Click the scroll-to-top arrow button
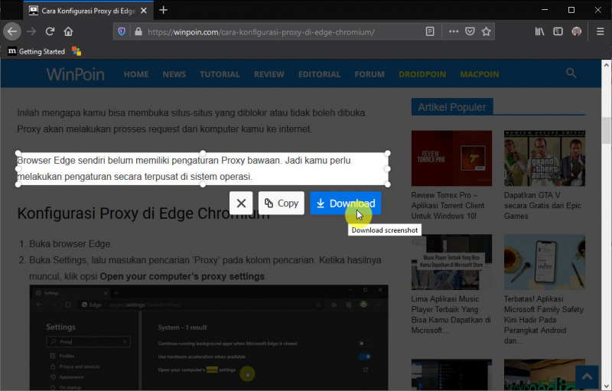The image size is (612, 391). 587,377
